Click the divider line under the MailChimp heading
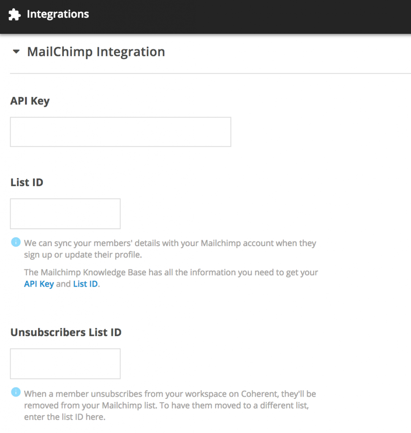Image resolution: width=411 pixels, height=433 pixels. [210, 74]
